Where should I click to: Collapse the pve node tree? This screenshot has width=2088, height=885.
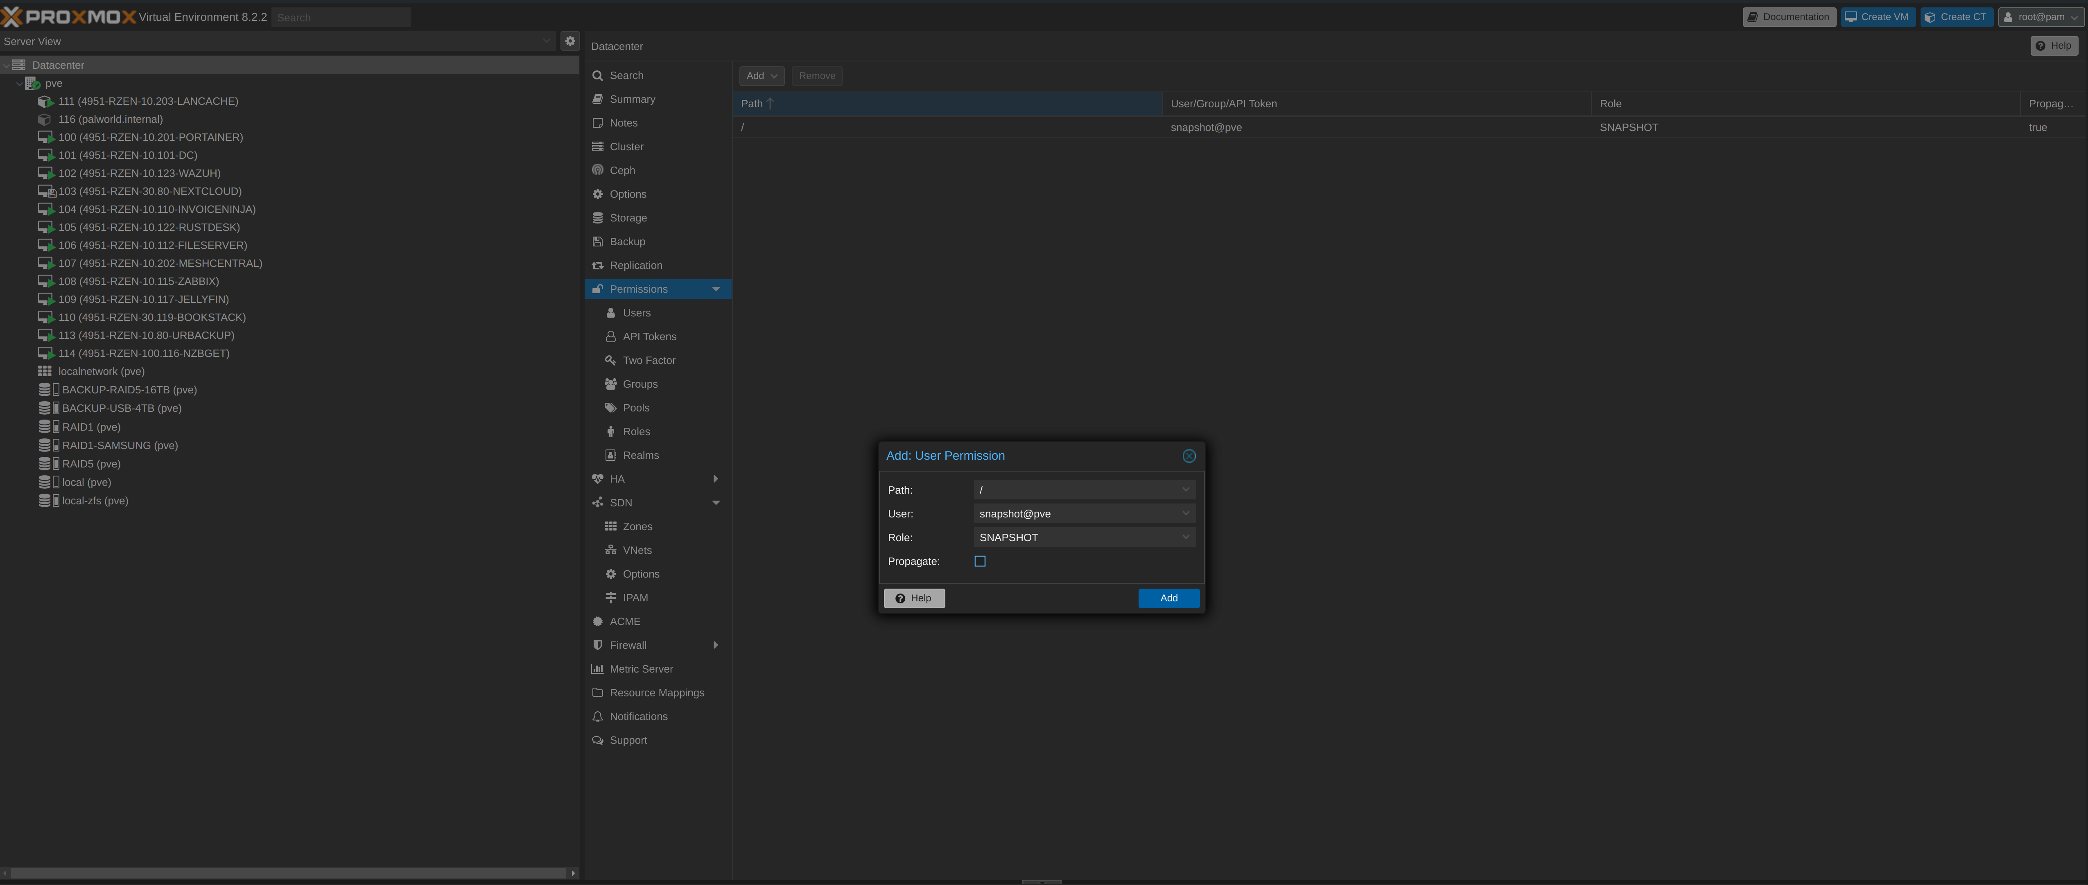(19, 84)
